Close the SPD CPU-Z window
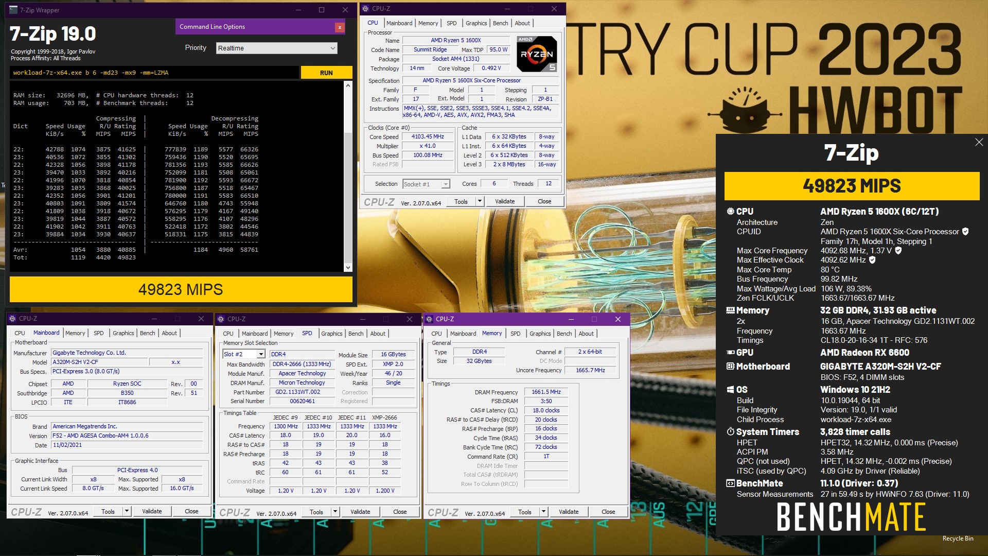 pos(409,319)
